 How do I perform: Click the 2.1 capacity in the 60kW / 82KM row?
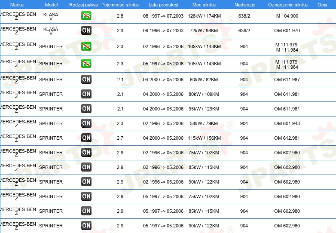pos(120,80)
